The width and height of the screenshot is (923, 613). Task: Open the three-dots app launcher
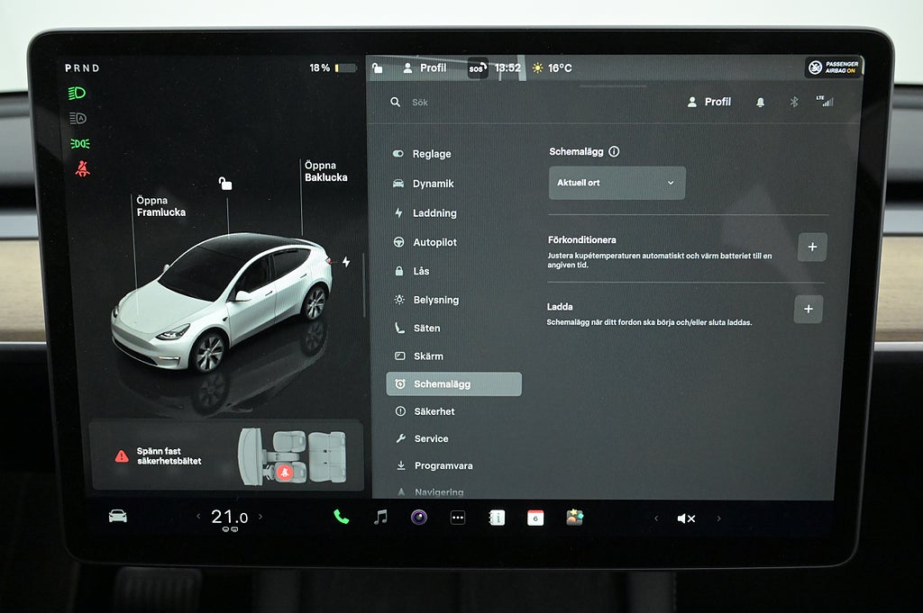458,518
